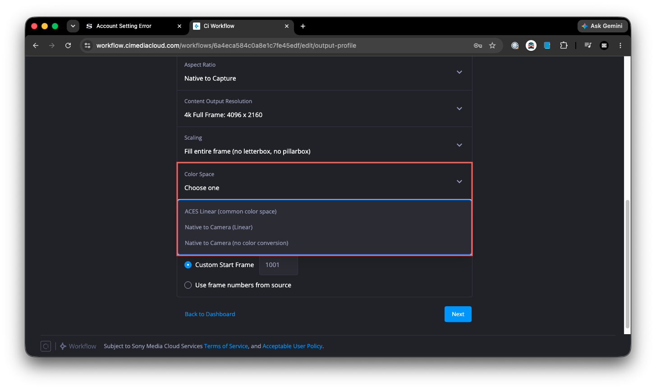This screenshot has width=656, height=390.
Task: Follow the Back to Dashboard link
Action: (x=210, y=314)
